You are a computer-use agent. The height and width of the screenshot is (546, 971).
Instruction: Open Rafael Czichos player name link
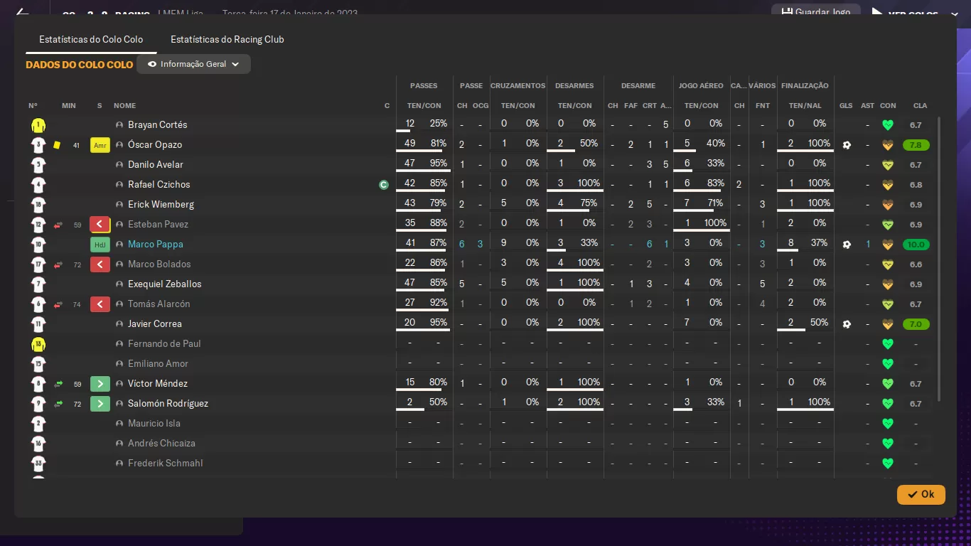tap(159, 185)
